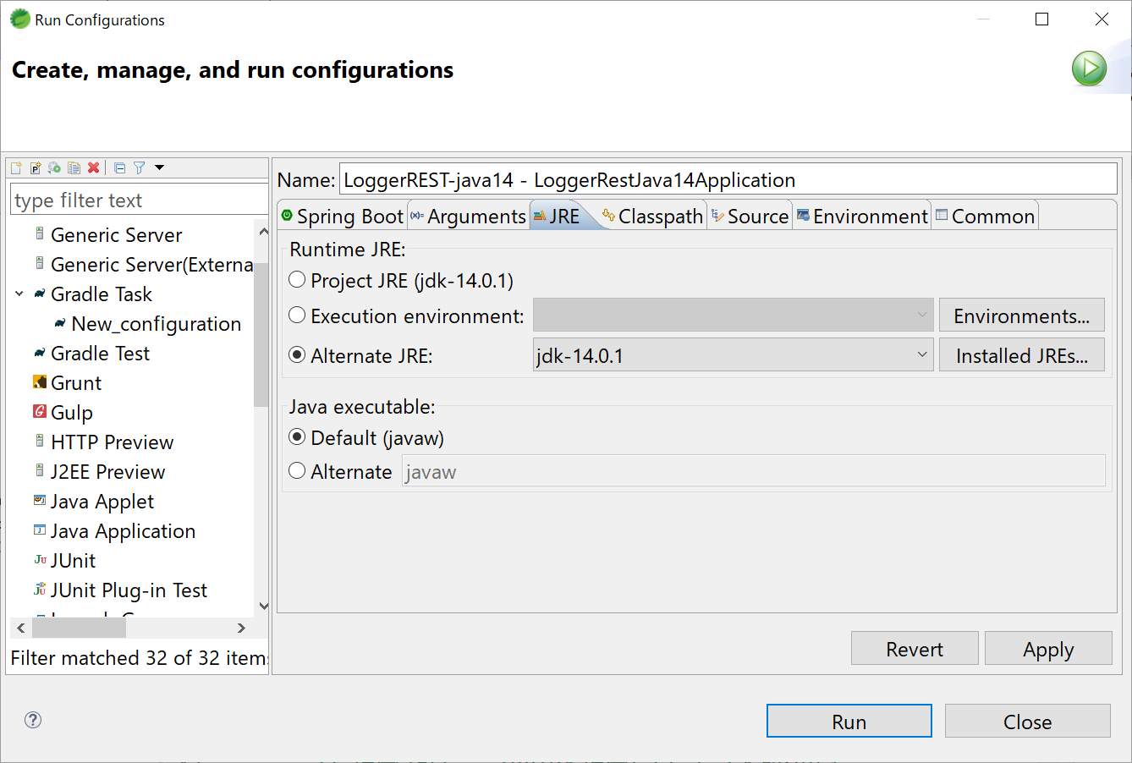Select Project JRE (jdk-14.0.1) radio button
Viewport: 1132px width, 763px height.
[x=297, y=280]
